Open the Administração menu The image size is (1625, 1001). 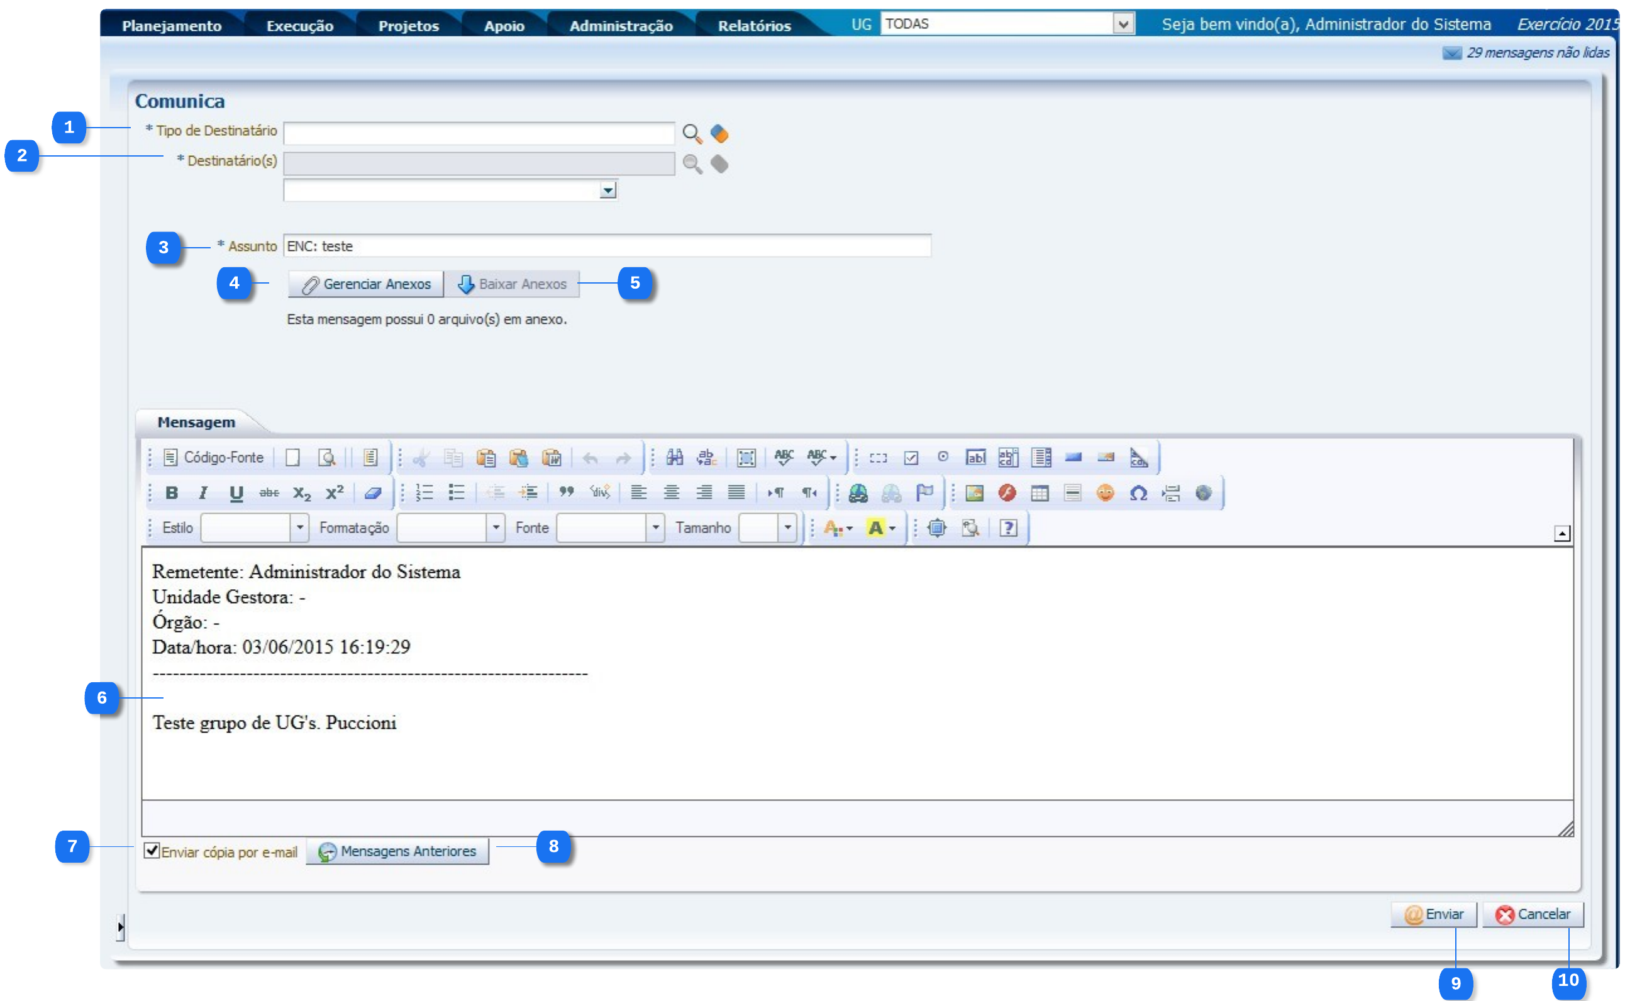click(x=621, y=26)
